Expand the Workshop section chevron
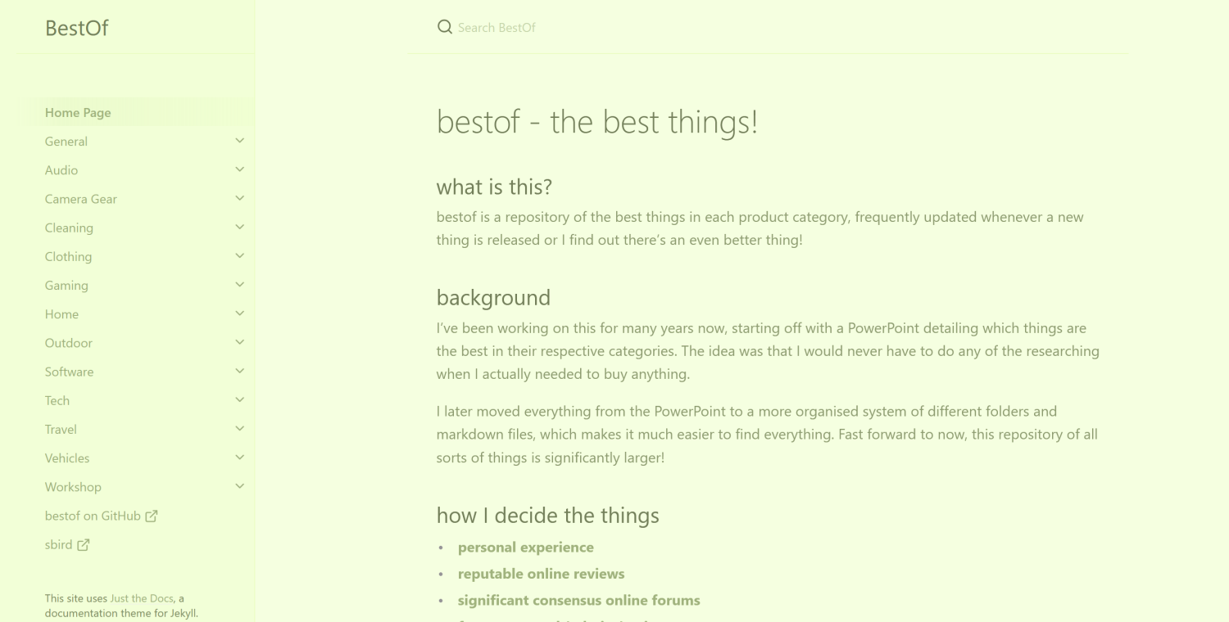The height and width of the screenshot is (622, 1229). 239,486
